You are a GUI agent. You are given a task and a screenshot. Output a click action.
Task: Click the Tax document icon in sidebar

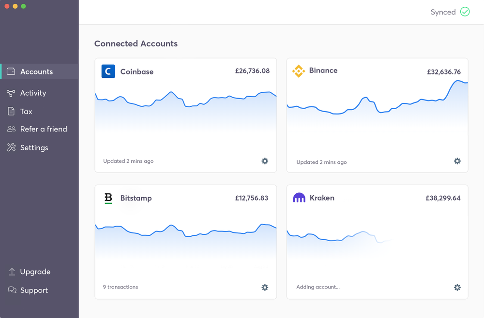11,111
